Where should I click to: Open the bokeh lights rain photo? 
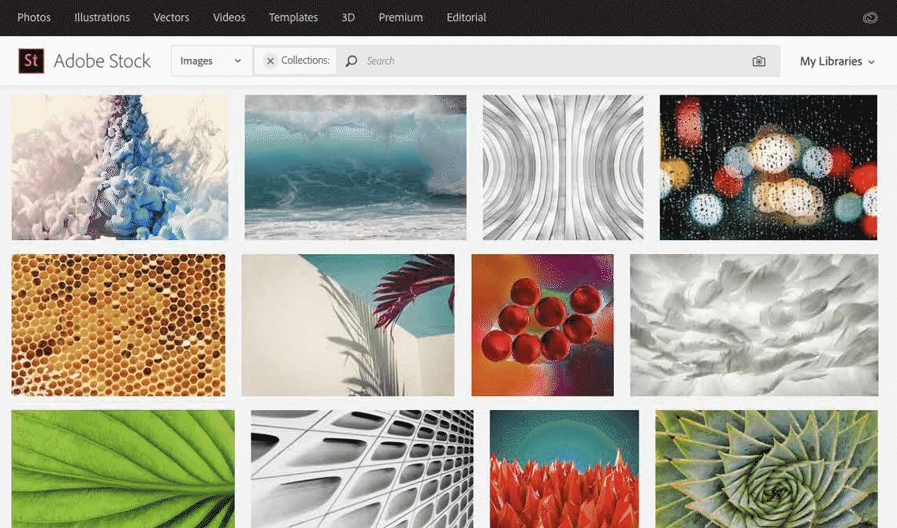(x=768, y=167)
